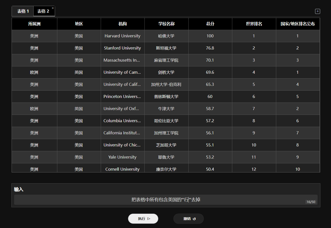Click the 剑桥大学 cell
Image resolution: width=331 pixels, height=228 pixels.
[x=166, y=72]
